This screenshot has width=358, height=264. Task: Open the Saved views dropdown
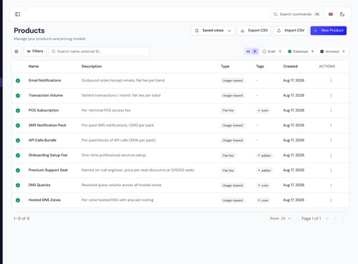click(x=213, y=31)
